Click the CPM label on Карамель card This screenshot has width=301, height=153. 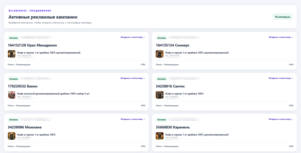(291, 146)
